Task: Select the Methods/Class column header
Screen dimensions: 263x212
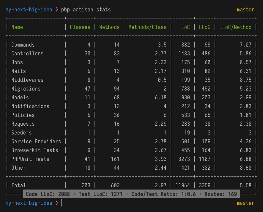Action: [147, 27]
